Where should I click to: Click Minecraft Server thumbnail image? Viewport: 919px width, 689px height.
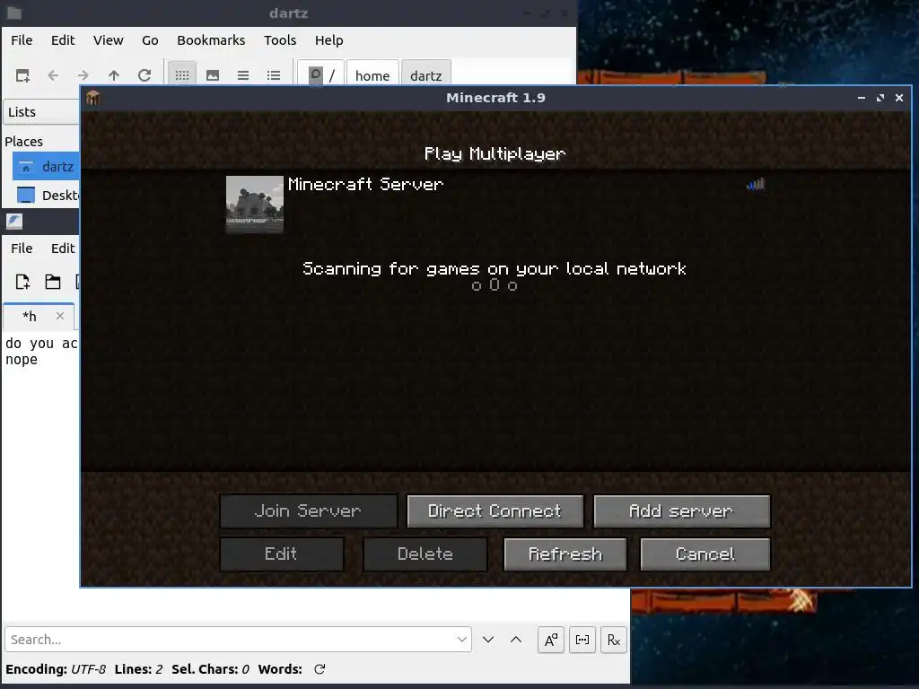(x=255, y=205)
